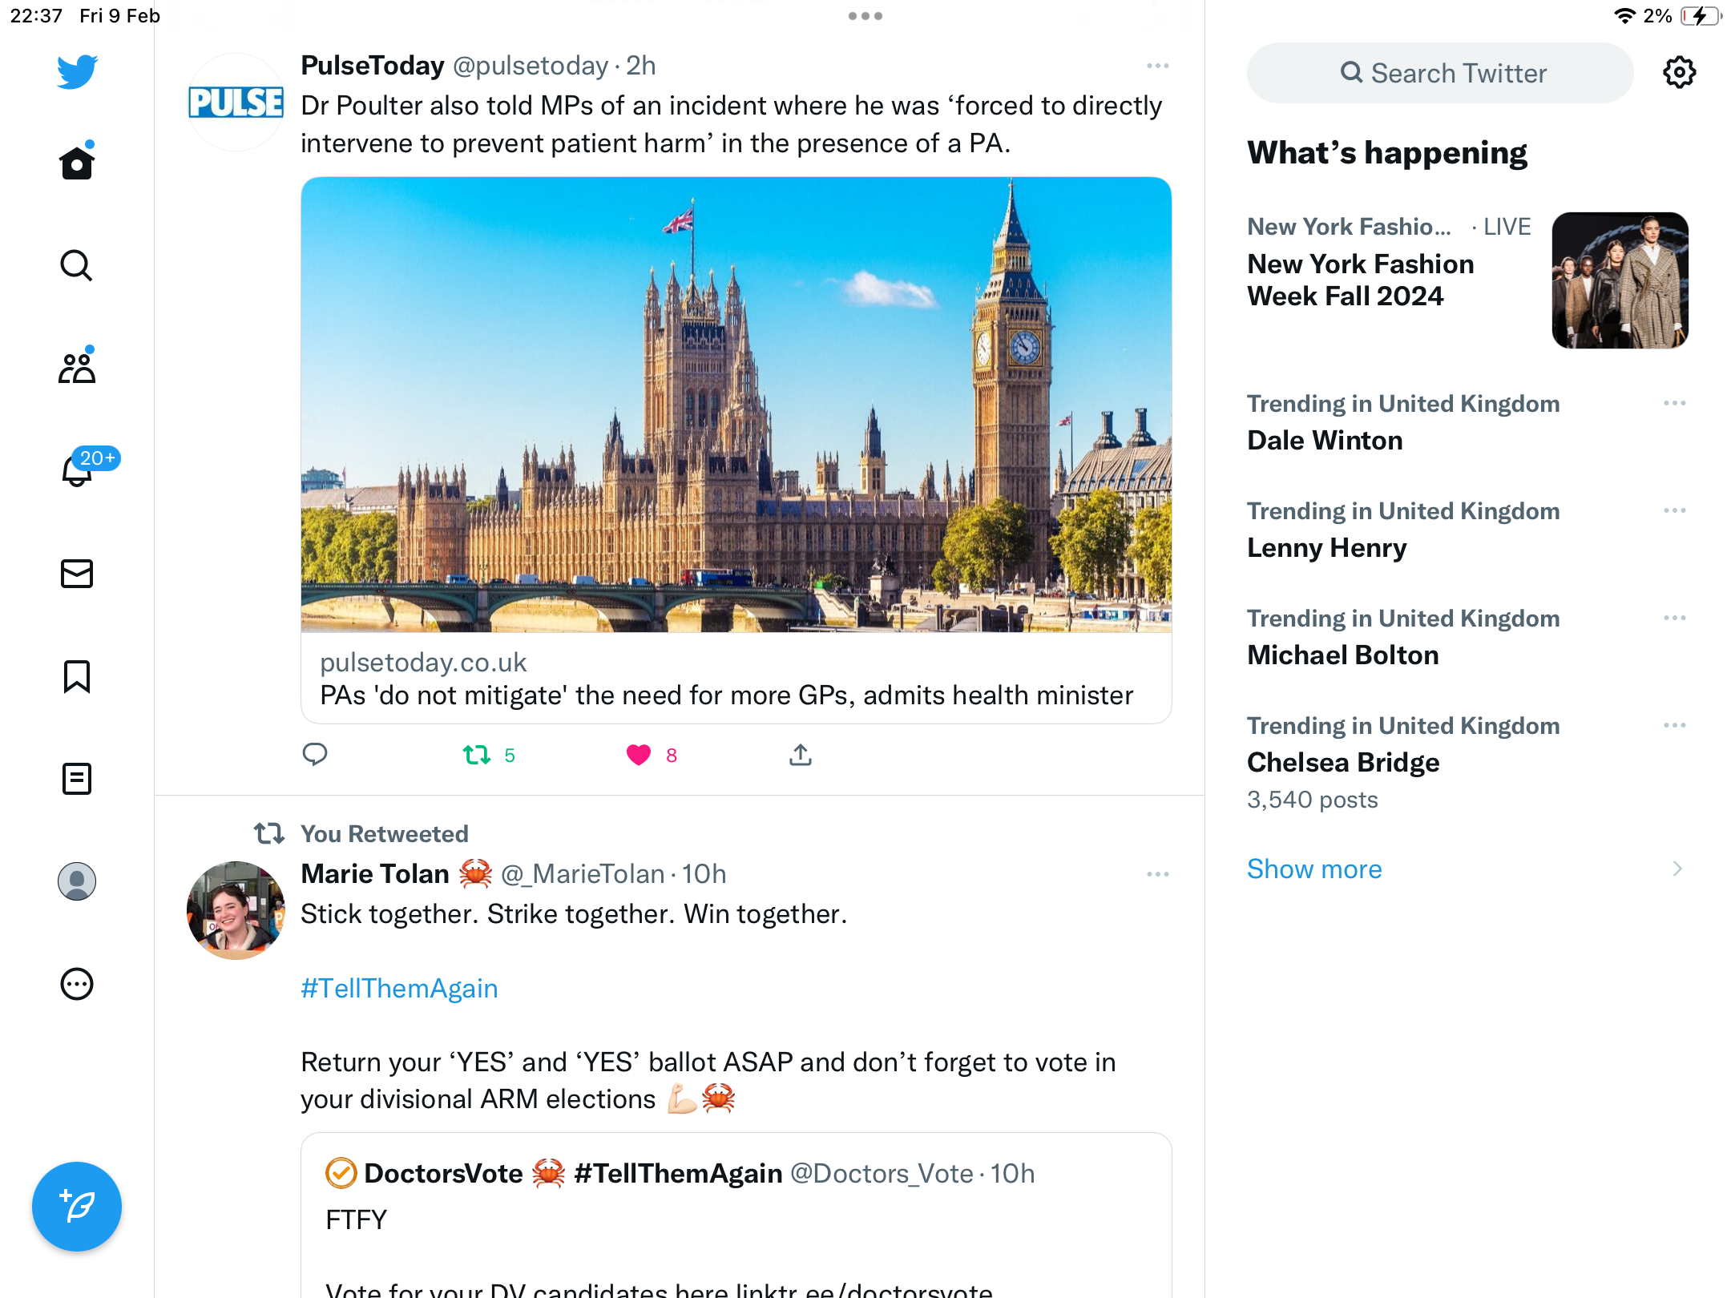Reply to the PulseToday tweet
This screenshot has width=1731, height=1298.
[x=315, y=754]
